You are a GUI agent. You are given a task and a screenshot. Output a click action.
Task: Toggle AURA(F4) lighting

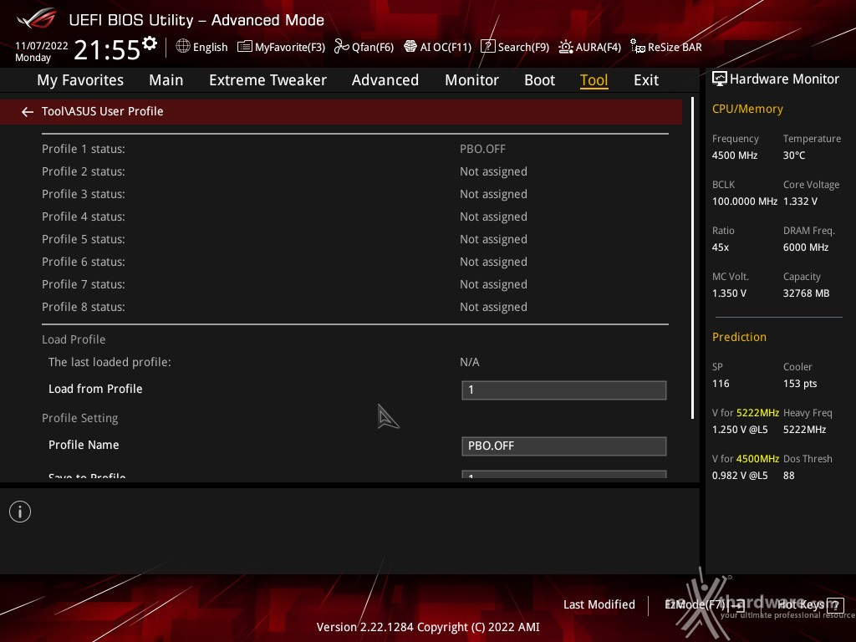click(x=599, y=48)
